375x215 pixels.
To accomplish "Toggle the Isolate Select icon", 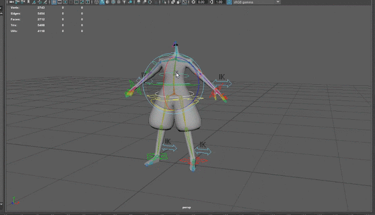I will pyautogui.click(x=164, y=2).
